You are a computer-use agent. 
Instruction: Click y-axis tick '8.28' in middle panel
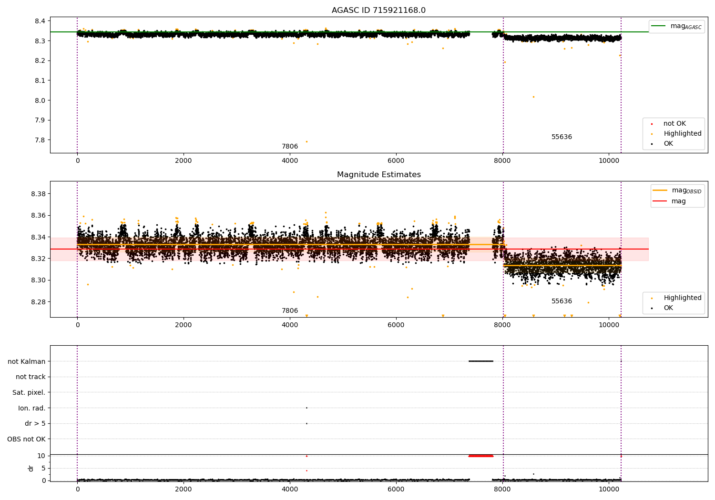click(x=38, y=302)
